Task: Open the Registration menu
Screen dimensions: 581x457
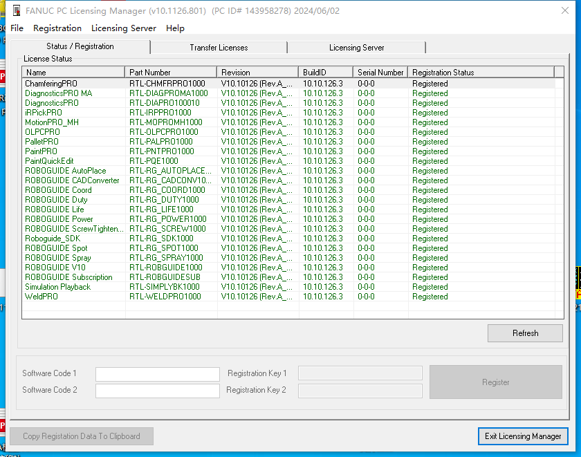Action: coord(57,28)
